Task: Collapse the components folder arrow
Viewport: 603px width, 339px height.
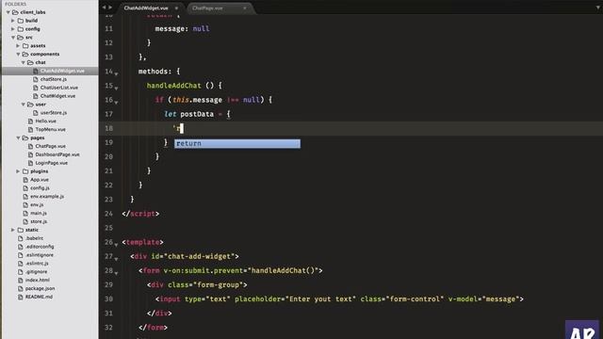Action: click(18, 55)
